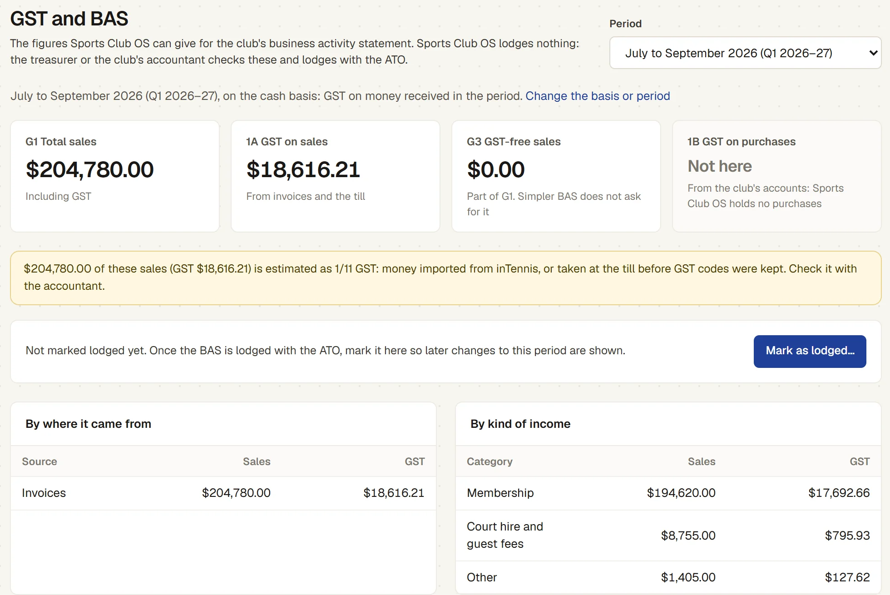Click the Invoices sales amount $204,780.00

(236, 493)
